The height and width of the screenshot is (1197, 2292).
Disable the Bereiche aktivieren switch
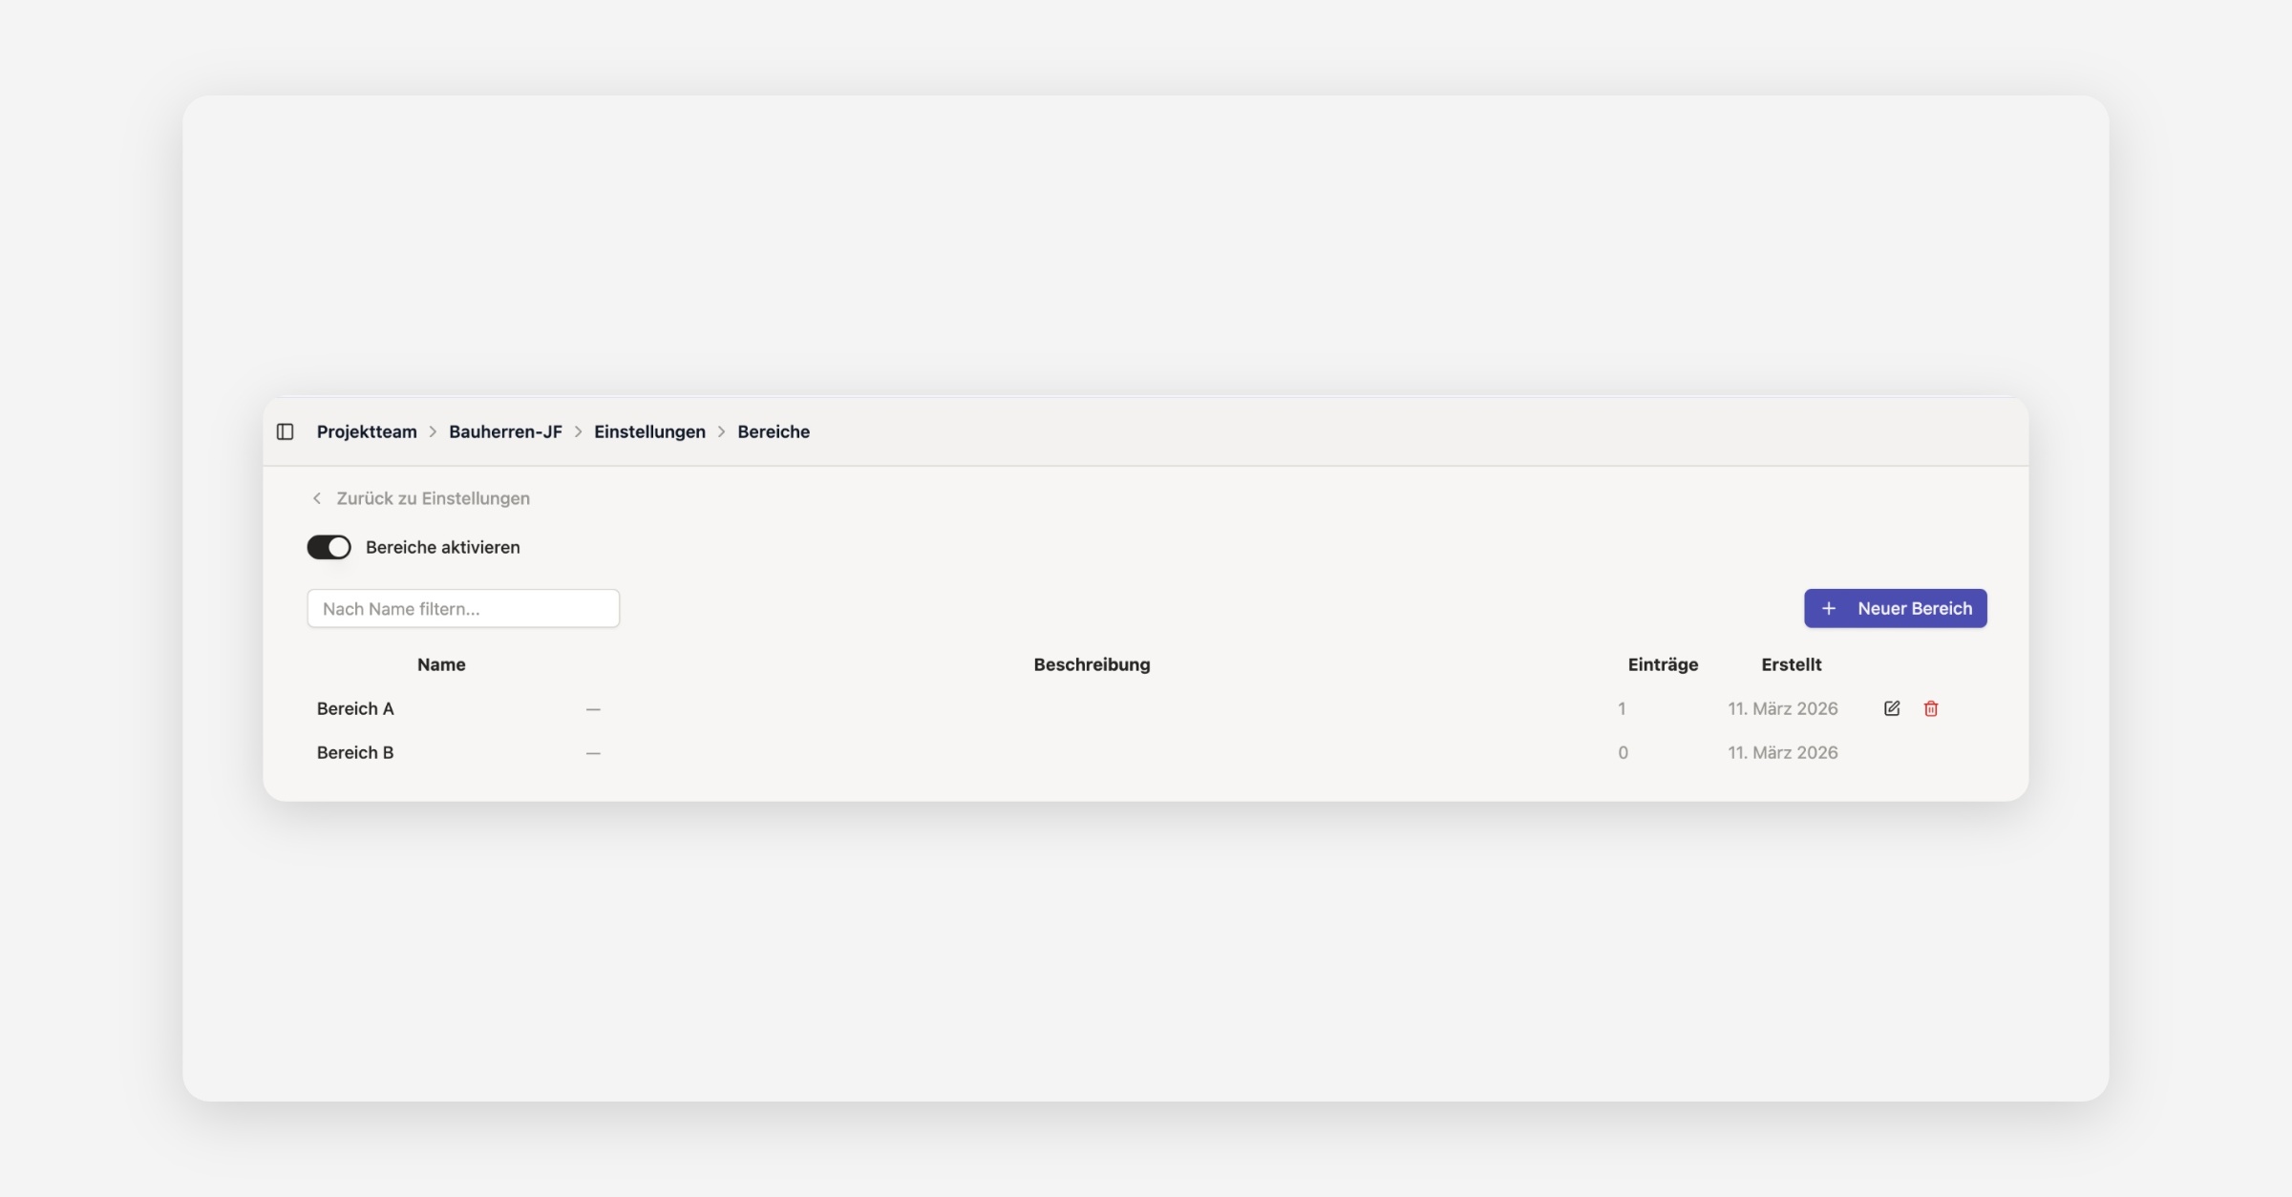coord(329,547)
